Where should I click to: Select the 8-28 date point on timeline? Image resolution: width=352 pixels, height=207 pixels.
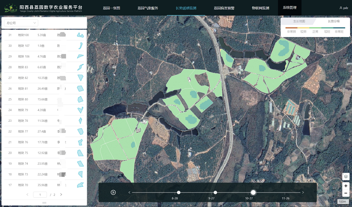178,193
